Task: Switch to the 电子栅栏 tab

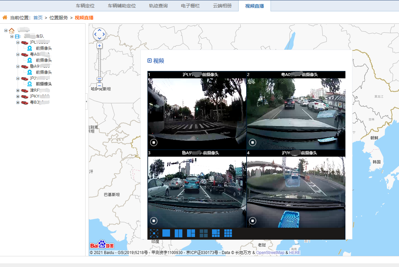Action: pos(190,6)
